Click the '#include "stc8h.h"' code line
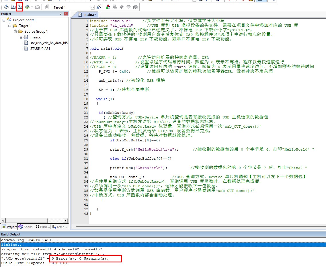326x267 pixels. click(x=110, y=21)
